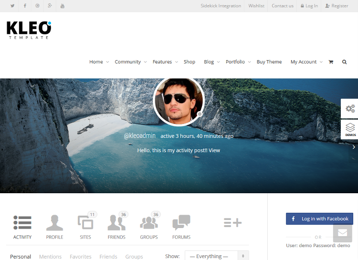Select the Friends activity tab
The width and height of the screenshot is (358, 260).
[108, 257]
